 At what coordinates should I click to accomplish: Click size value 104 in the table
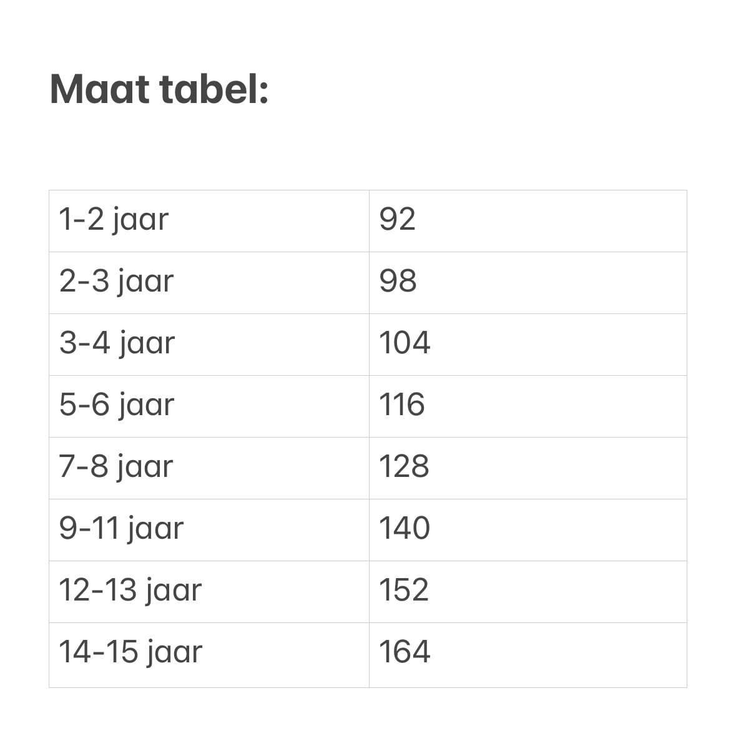tap(405, 343)
